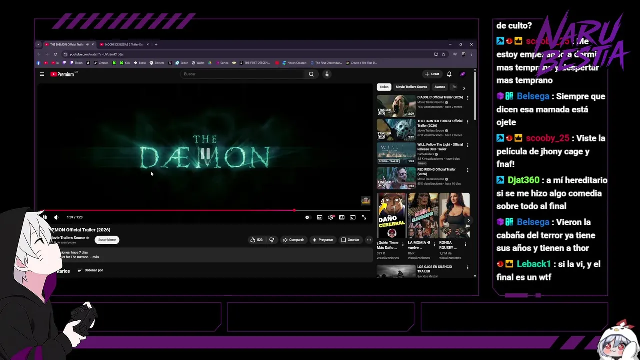Pause the video playback
This screenshot has width=640, height=360.
[45, 217]
